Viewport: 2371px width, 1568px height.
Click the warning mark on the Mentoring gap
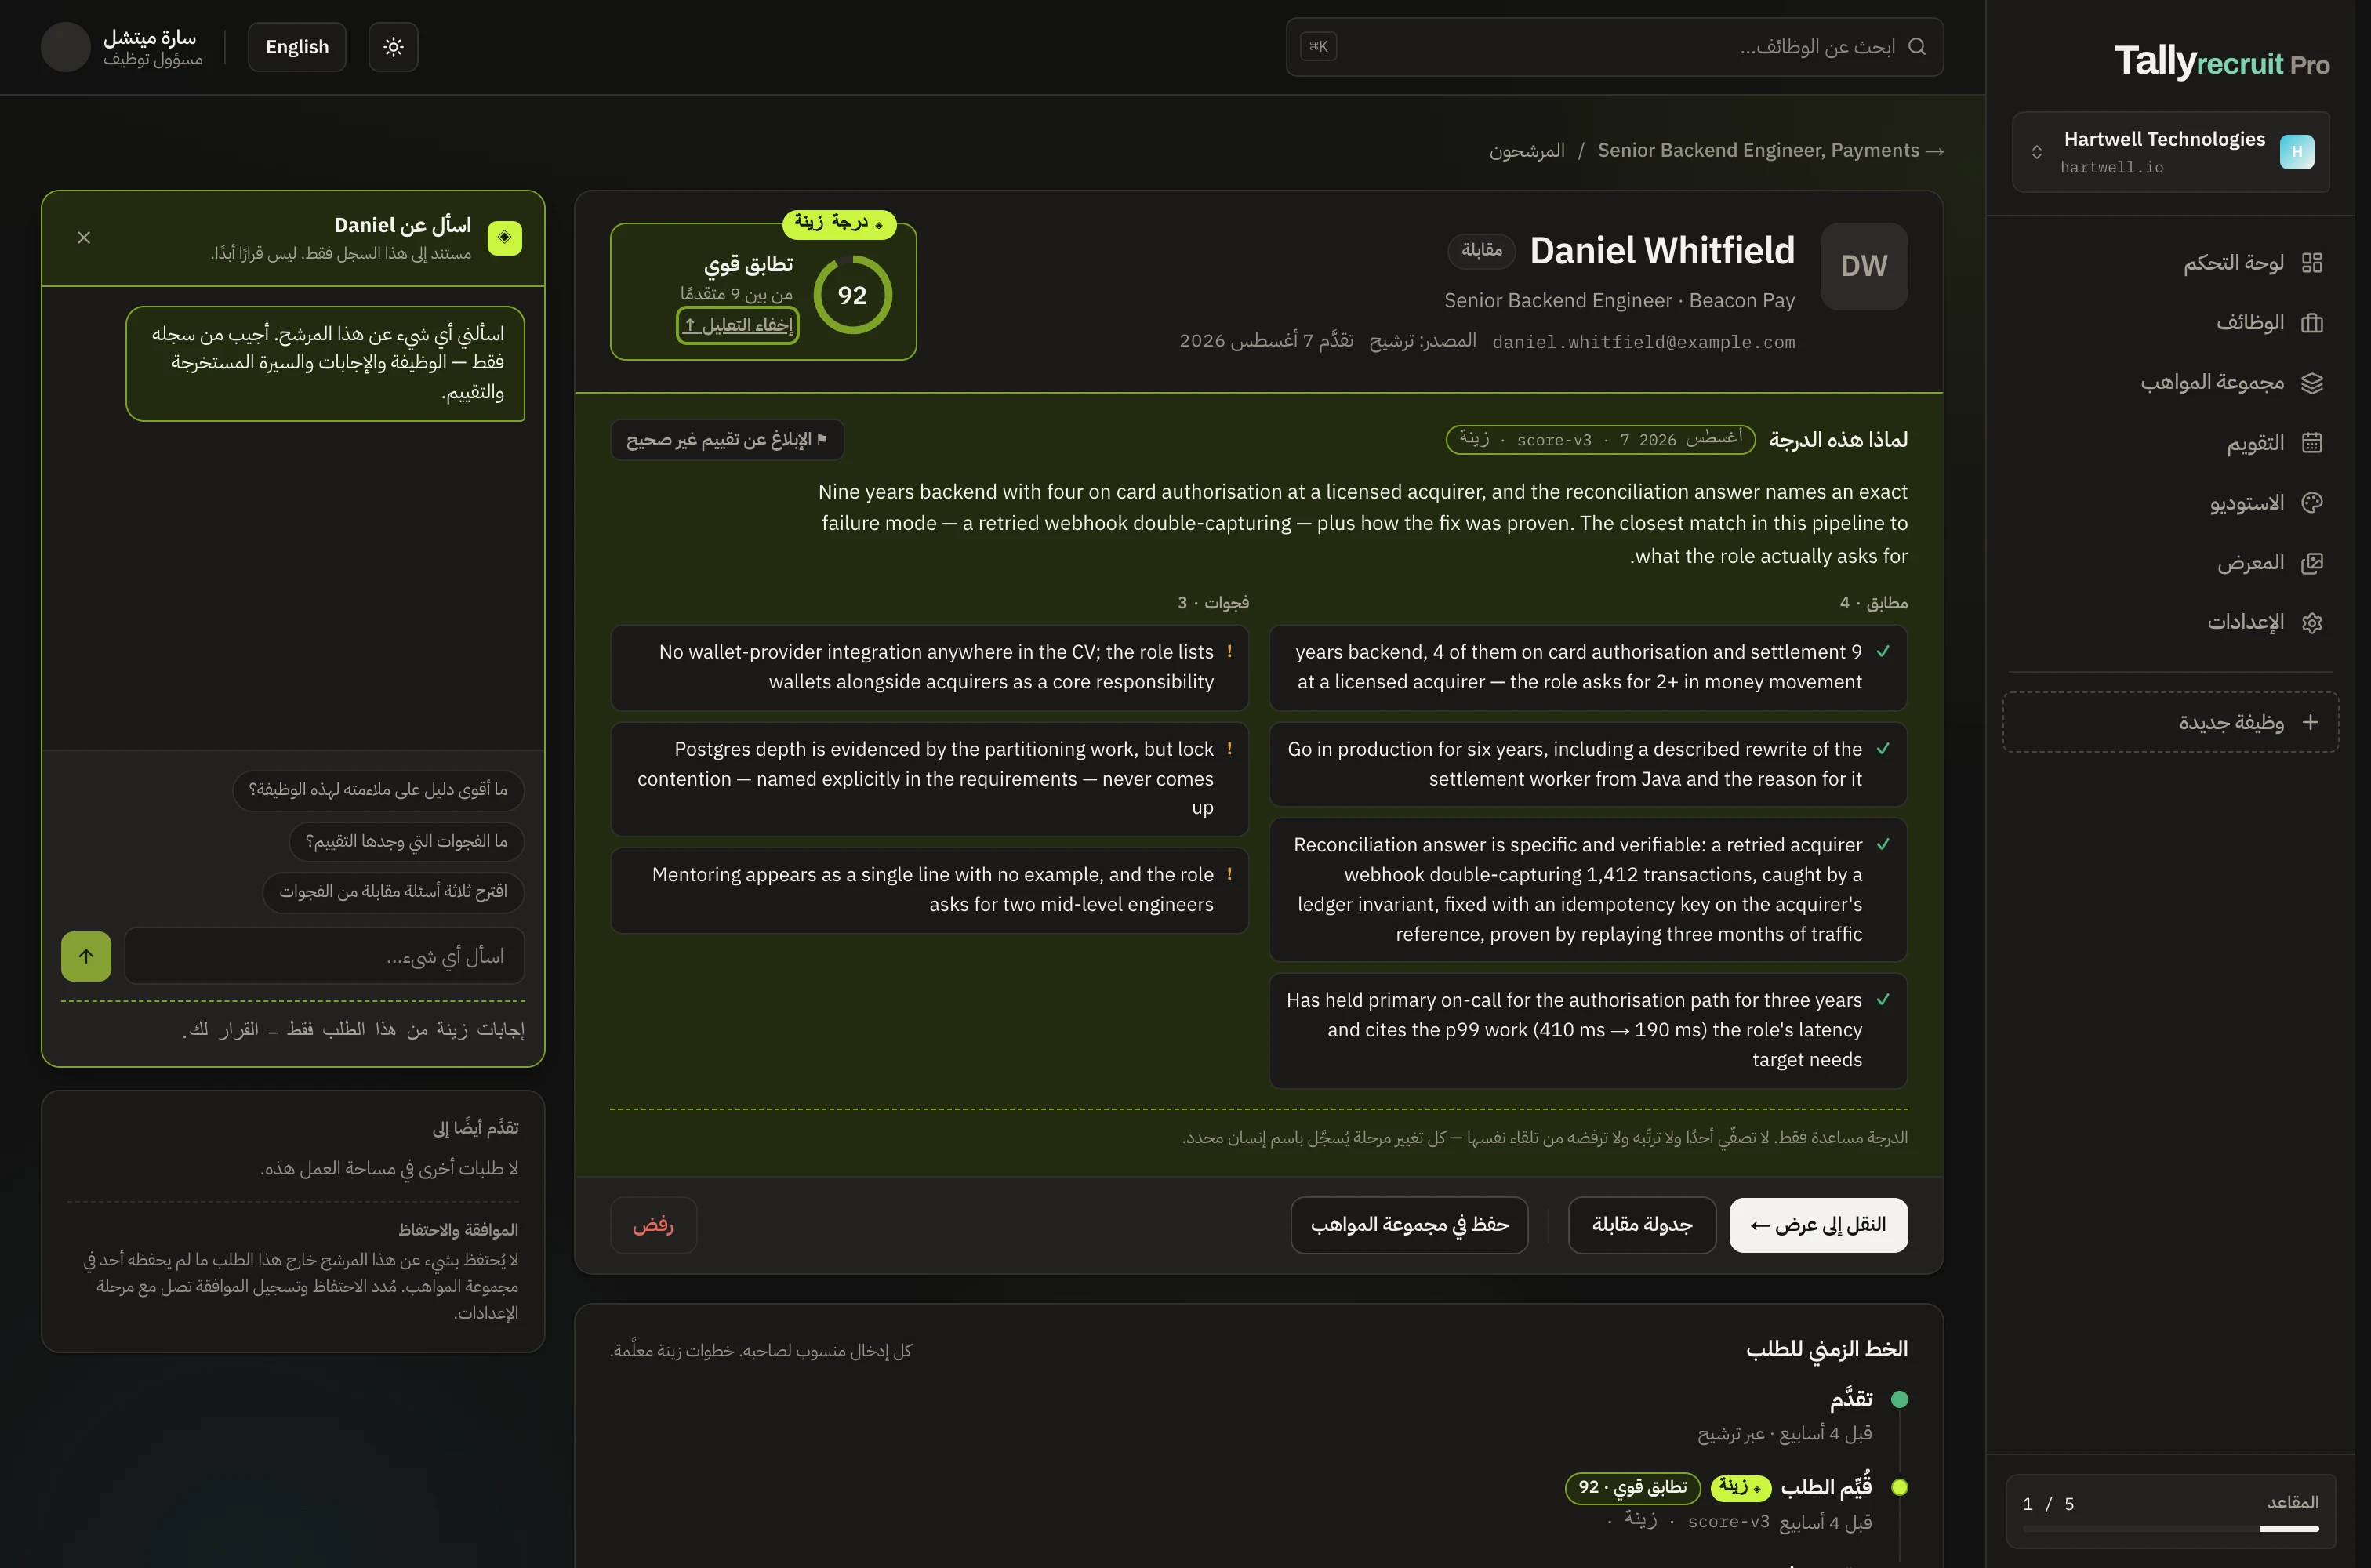(1229, 874)
